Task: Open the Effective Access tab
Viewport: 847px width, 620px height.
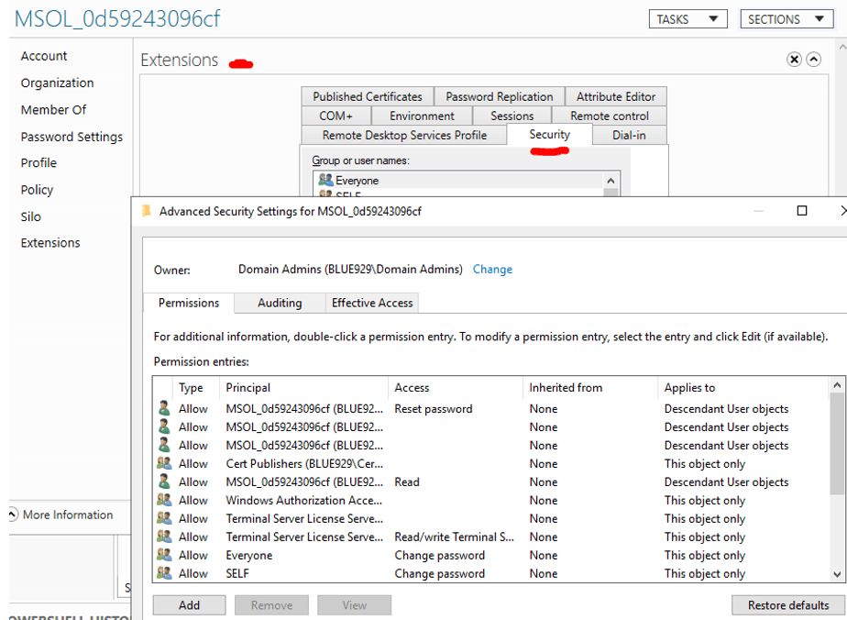Action: coord(372,303)
